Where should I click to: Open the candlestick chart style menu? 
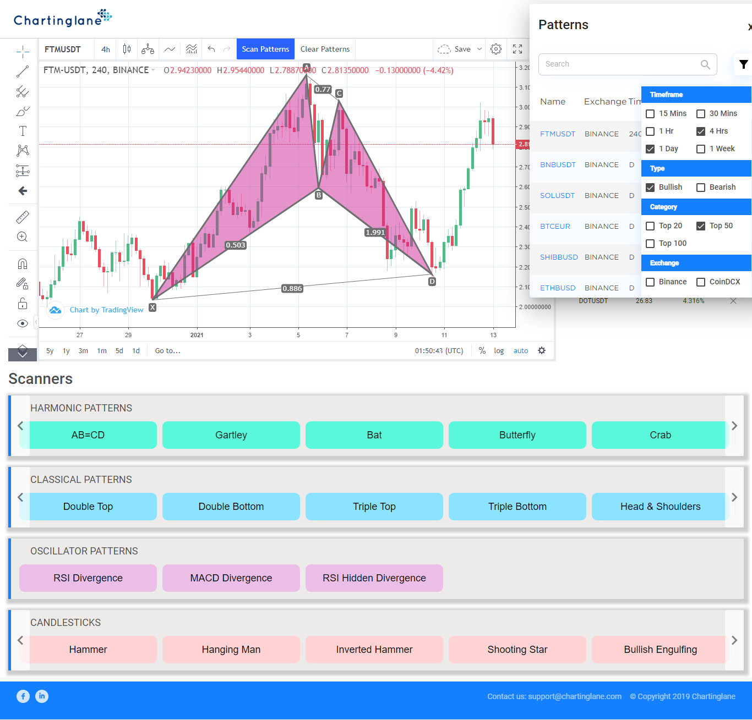point(127,49)
